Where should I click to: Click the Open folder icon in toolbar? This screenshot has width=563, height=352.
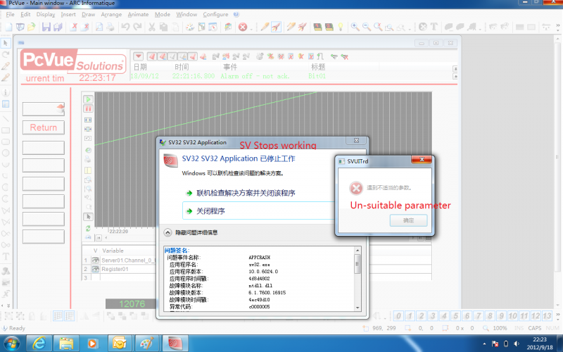pos(32,27)
